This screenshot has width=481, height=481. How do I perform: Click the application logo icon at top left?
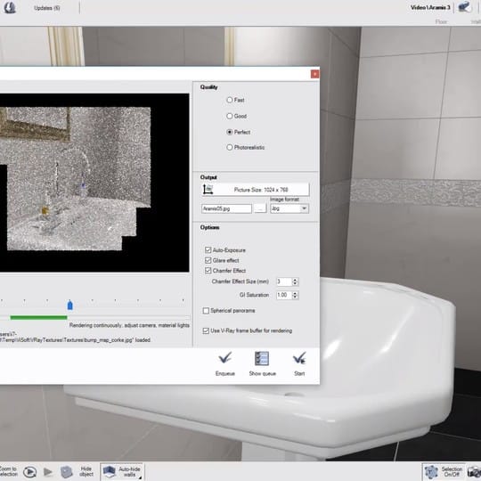(9, 7)
